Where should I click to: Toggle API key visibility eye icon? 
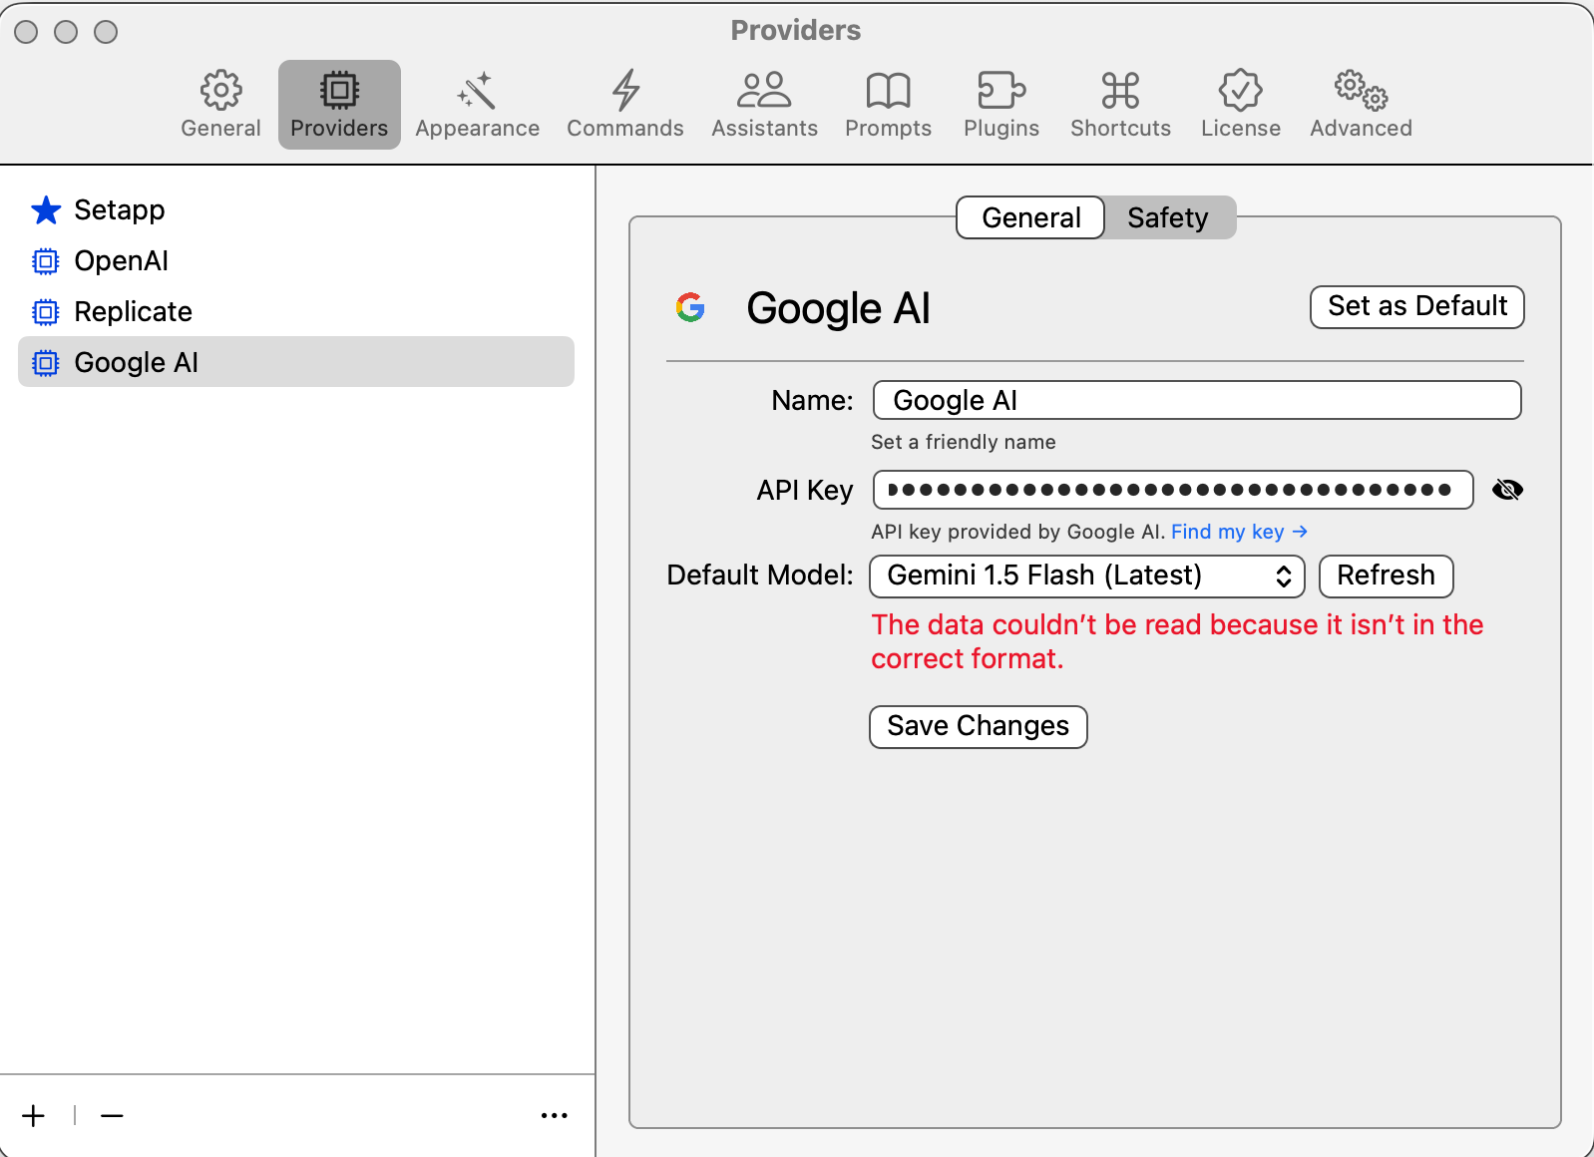1507,490
